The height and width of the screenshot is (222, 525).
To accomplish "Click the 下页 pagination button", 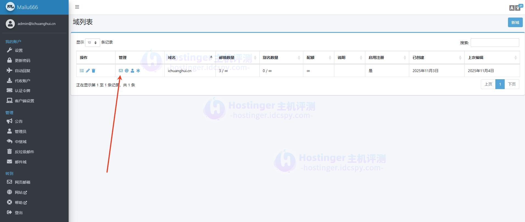I will point(512,84).
